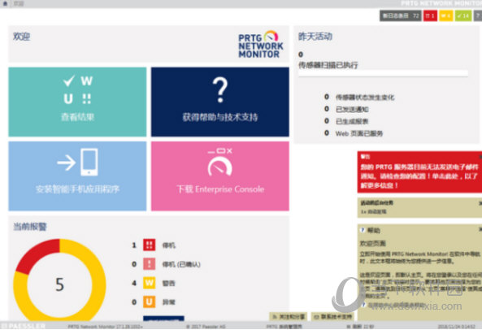The image size is (482, 330).
Task: Click the red email warning alert message
Action: pyautogui.click(x=419, y=176)
